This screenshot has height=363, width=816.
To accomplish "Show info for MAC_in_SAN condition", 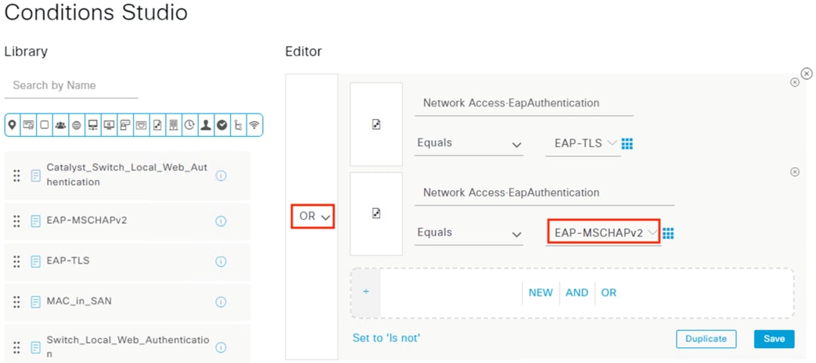I will coord(221,302).
